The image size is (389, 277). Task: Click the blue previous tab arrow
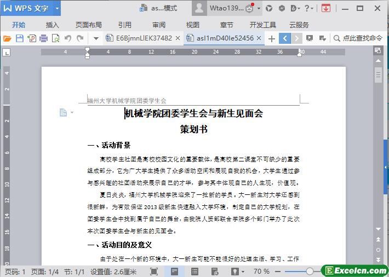[285, 38]
